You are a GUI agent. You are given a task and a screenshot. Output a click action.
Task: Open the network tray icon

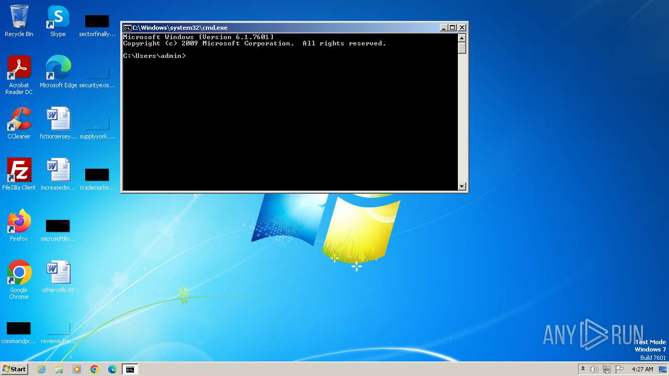[x=607, y=369]
